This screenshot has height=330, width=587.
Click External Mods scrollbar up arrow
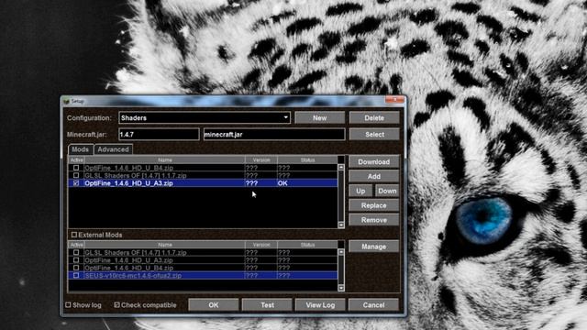[x=340, y=252]
